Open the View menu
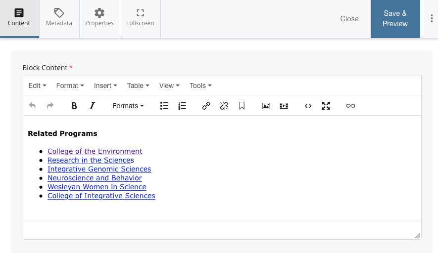This screenshot has height=253, width=438. (x=169, y=85)
